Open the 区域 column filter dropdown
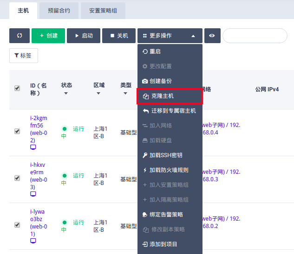The height and width of the screenshot is (254, 294). coord(98,94)
